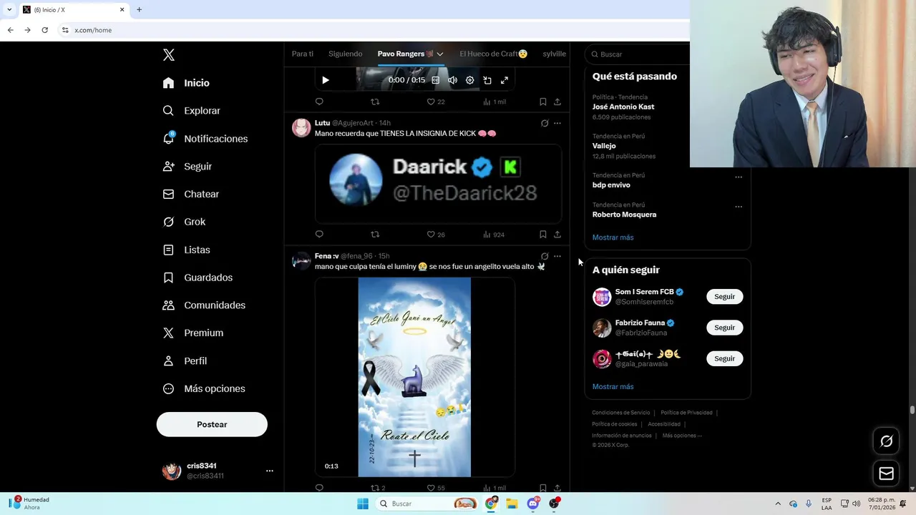Play the video at top of feed
The image size is (916, 515).
[326, 80]
